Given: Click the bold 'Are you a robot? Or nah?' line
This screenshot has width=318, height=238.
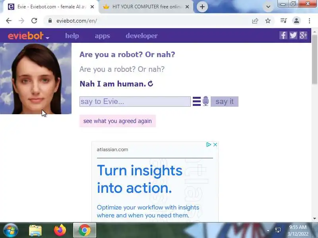Looking at the screenshot, I should pos(127,54).
